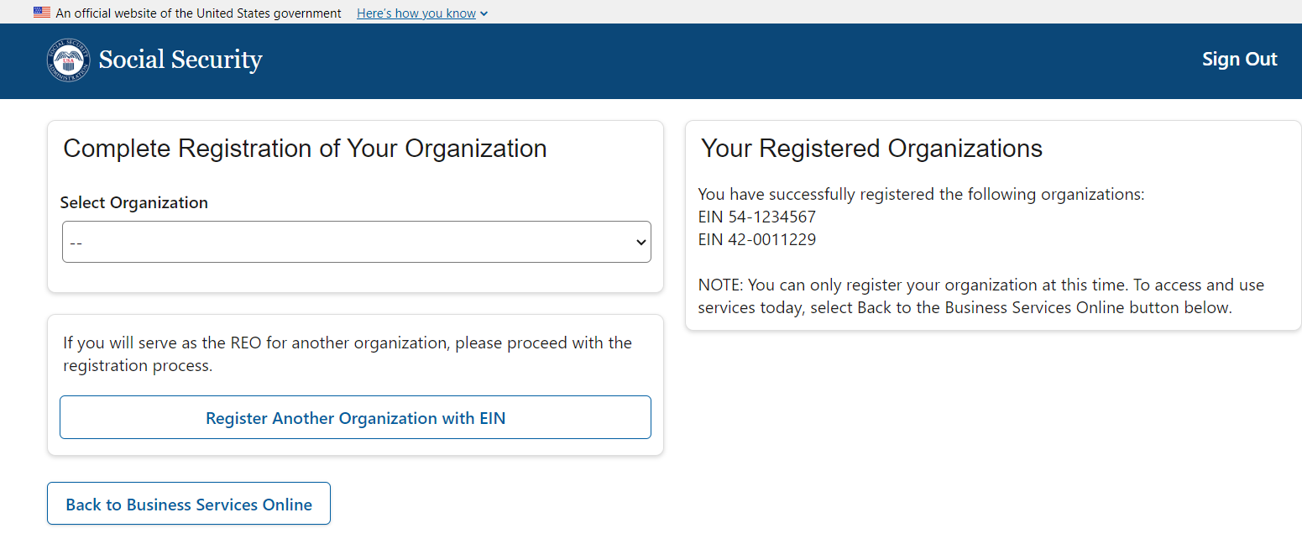Select the EIN 54-1234567 entry
This screenshot has width=1302, height=544.
[757, 217]
